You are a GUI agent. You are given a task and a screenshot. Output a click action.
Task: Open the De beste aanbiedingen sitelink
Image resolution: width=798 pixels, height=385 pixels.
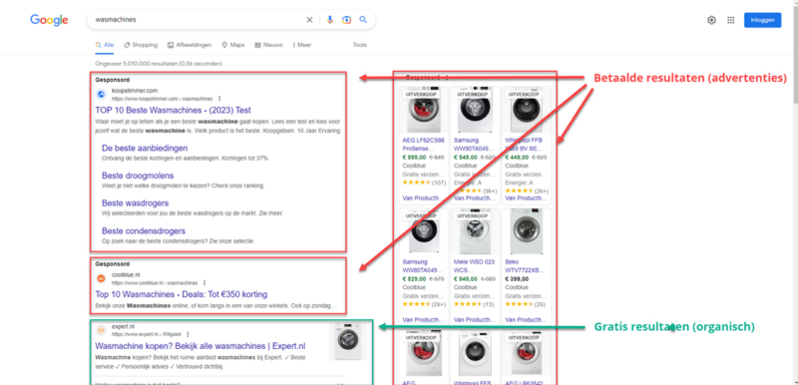(x=145, y=148)
